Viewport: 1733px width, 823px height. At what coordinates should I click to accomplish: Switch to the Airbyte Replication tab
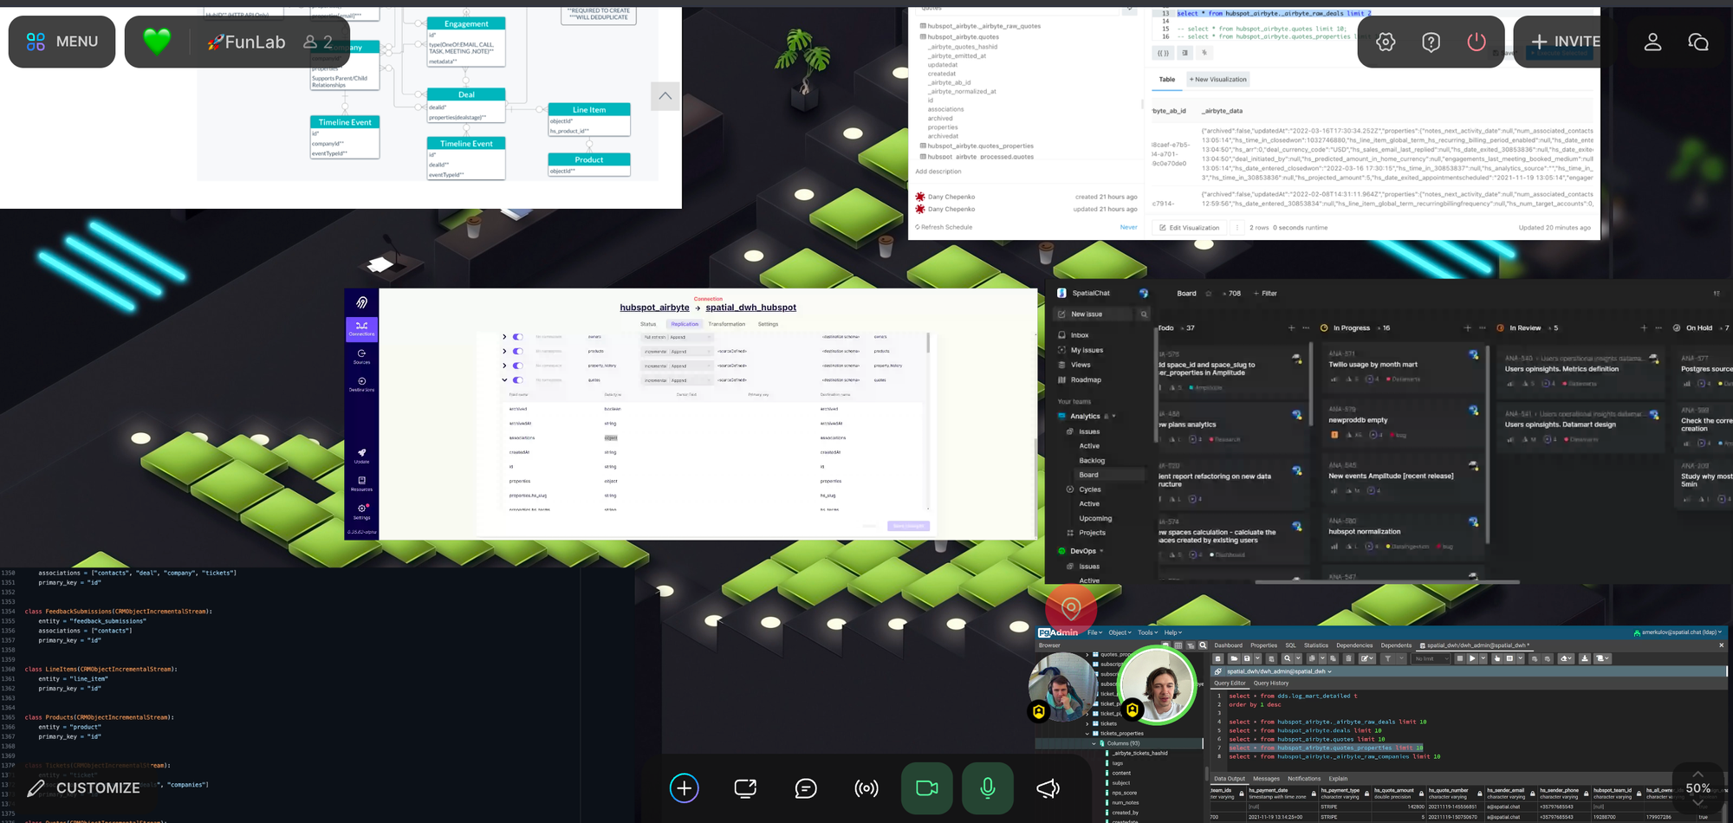[x=685, y=324]
